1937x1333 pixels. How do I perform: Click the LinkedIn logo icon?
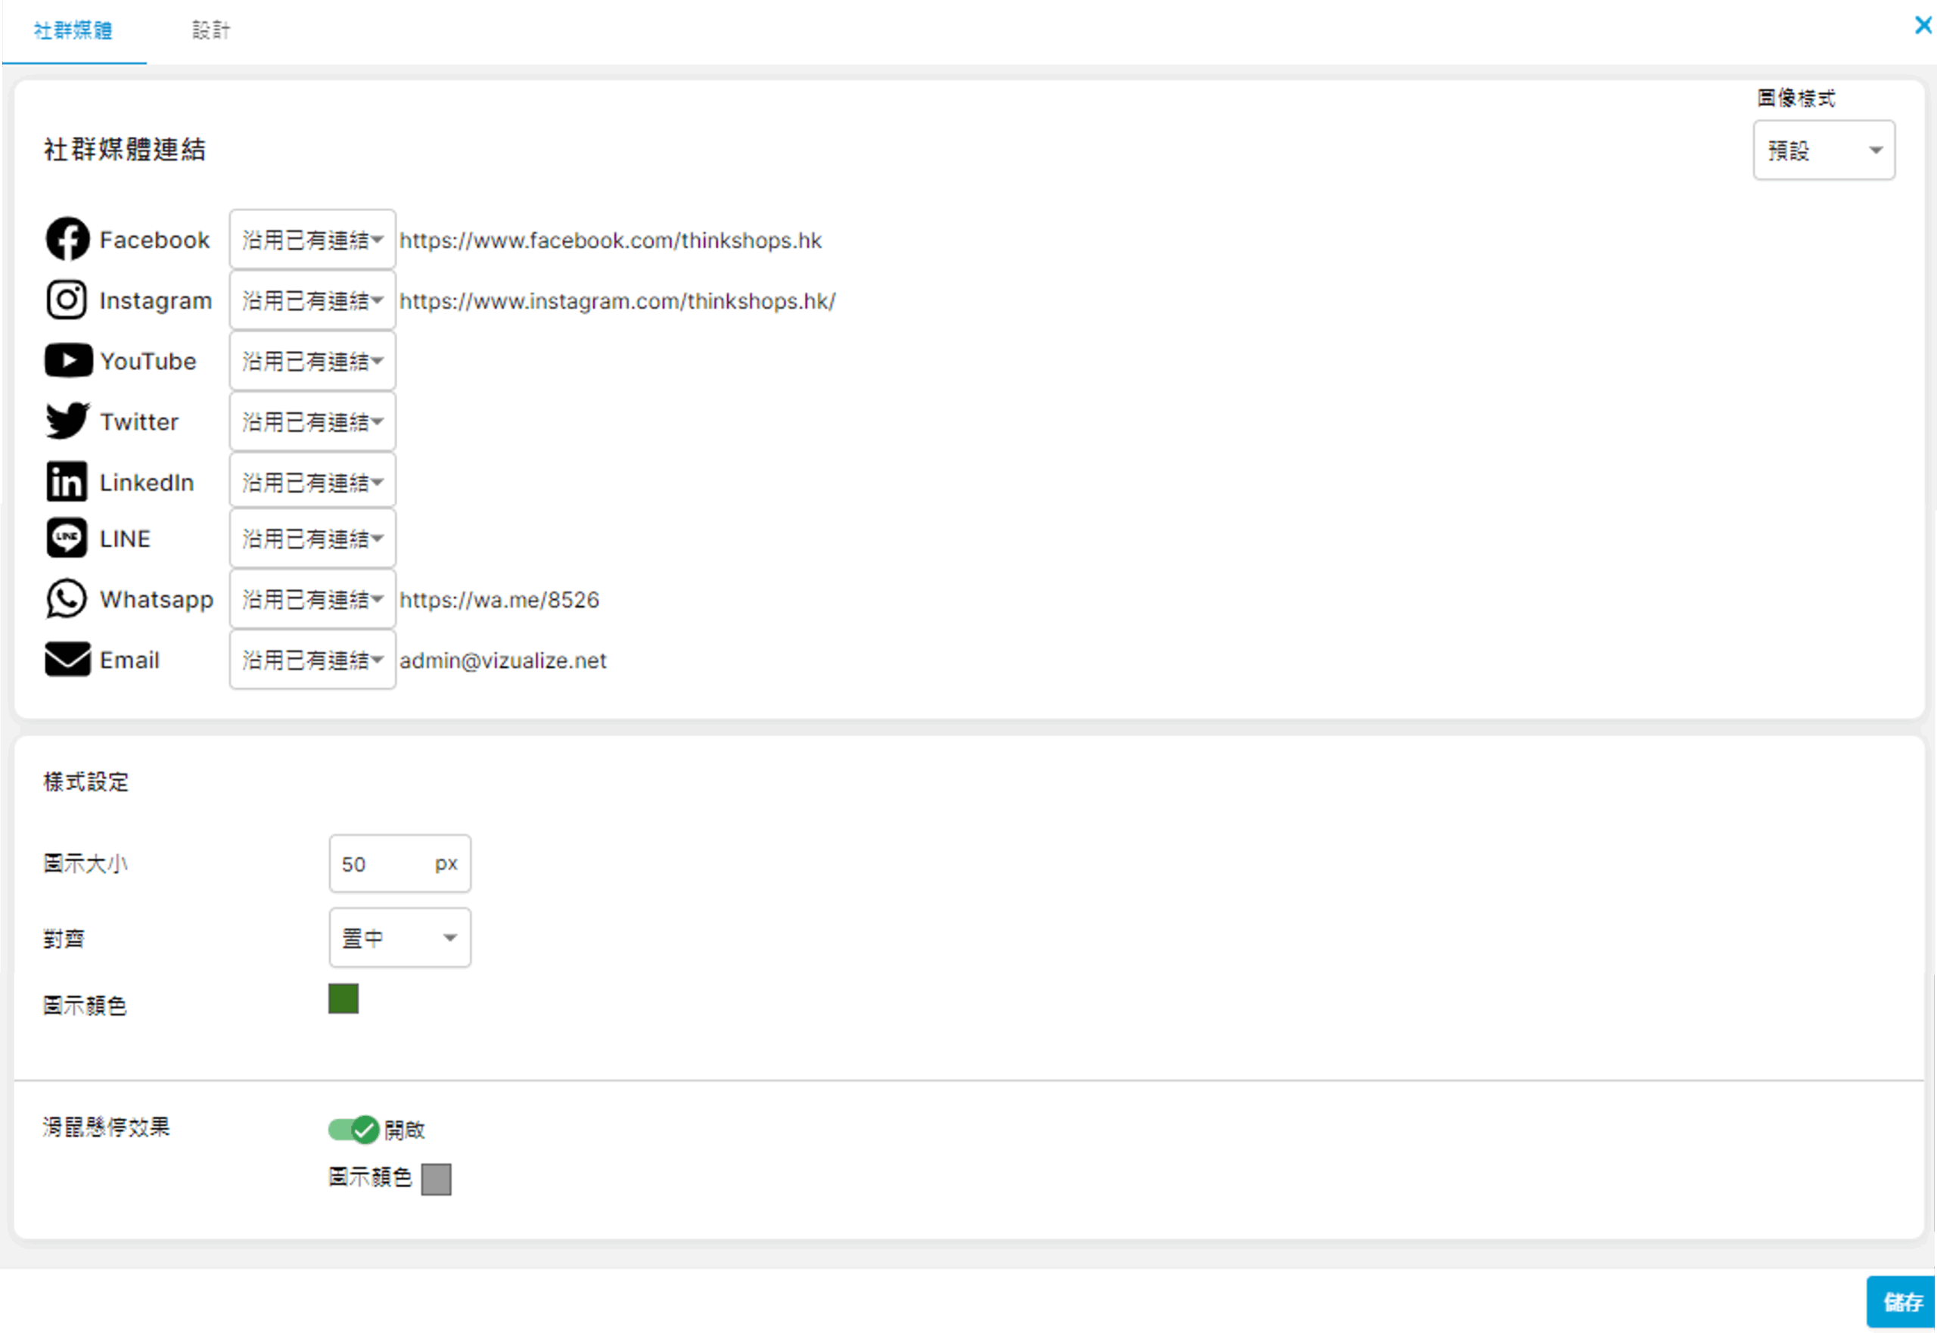tap(67, 482)
